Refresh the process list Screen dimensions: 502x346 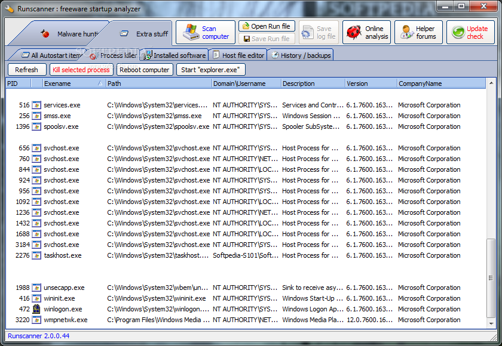pos(26,70)
